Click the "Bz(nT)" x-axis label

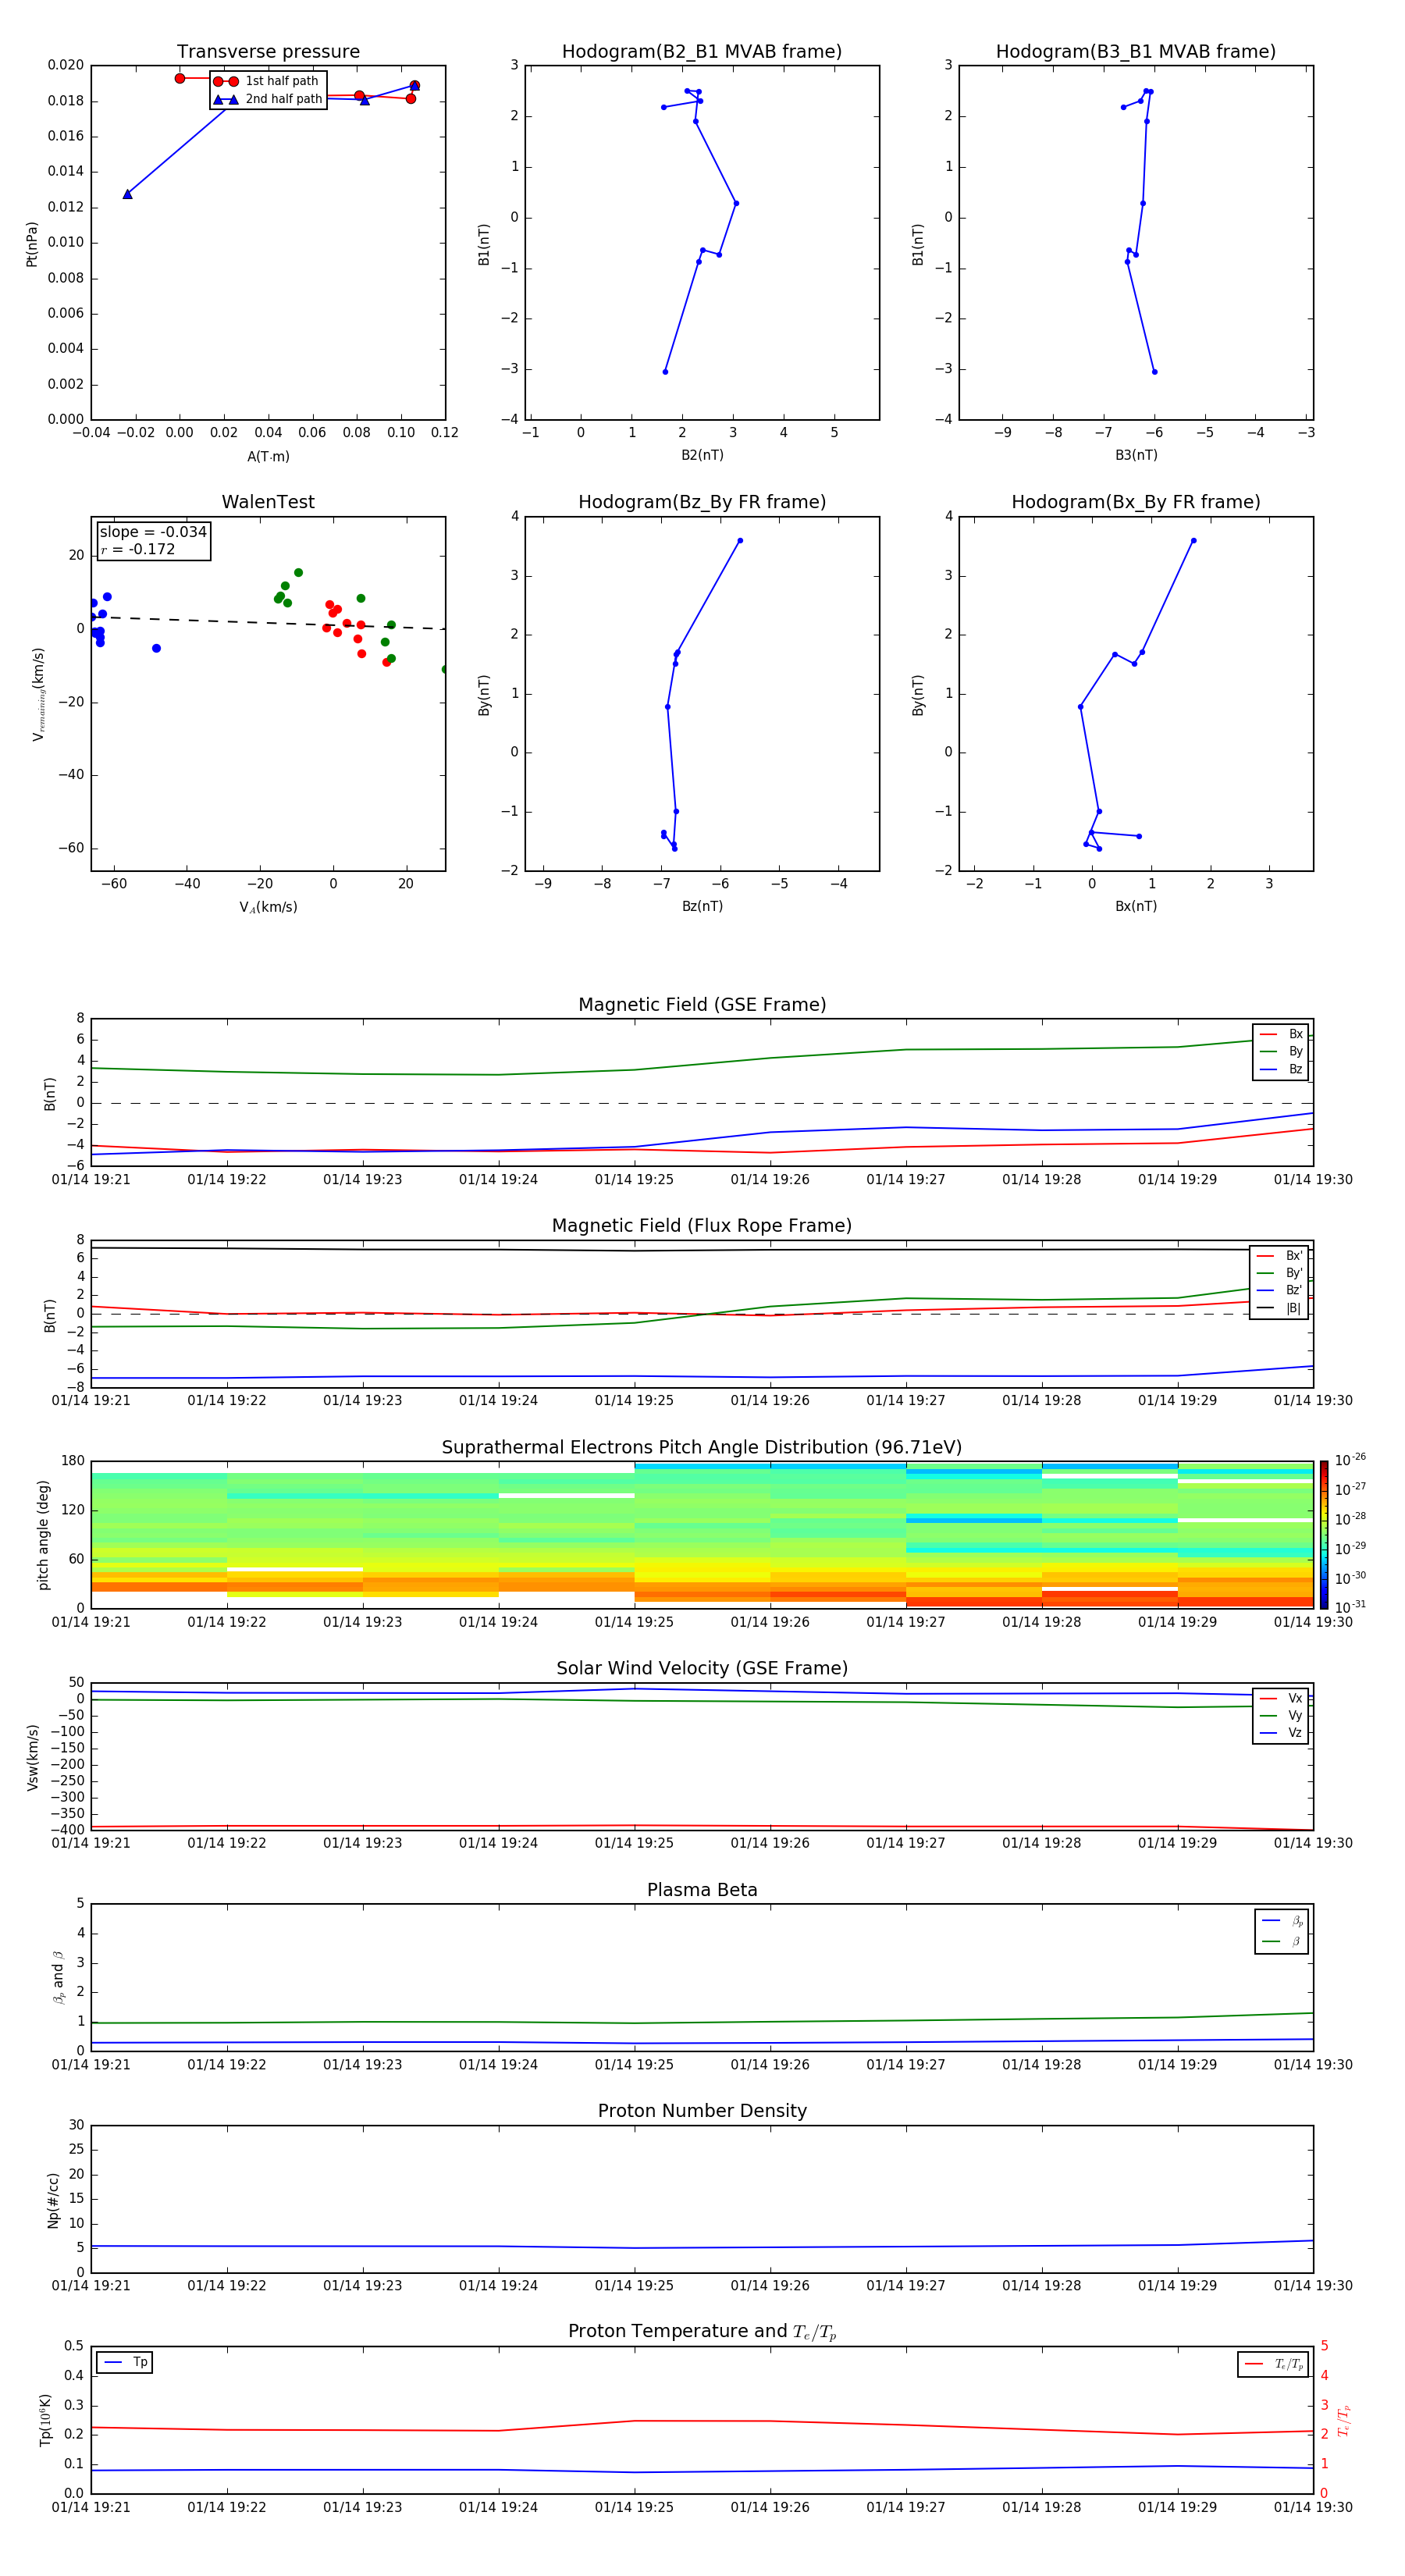pos(702,906)
